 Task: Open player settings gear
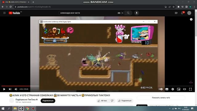click(173, 89)
